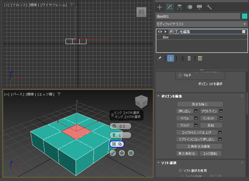Click the segments field showing 1
This screenshot has height=181, width=249.
pos(120,135)
